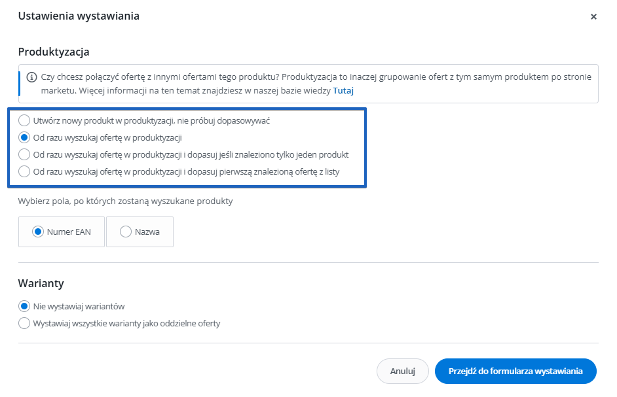Select option matching when only one product found

[24, 155]
